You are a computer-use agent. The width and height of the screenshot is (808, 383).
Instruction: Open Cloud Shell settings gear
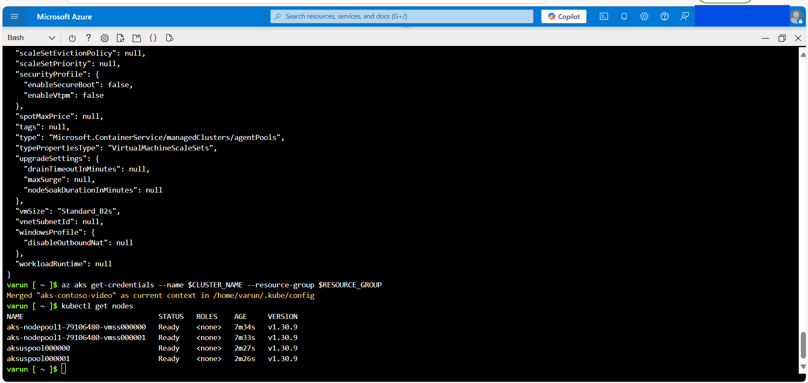[104, 38]
